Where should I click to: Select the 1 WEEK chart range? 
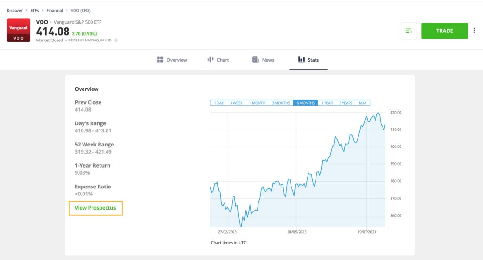click(x=236, y=103)
